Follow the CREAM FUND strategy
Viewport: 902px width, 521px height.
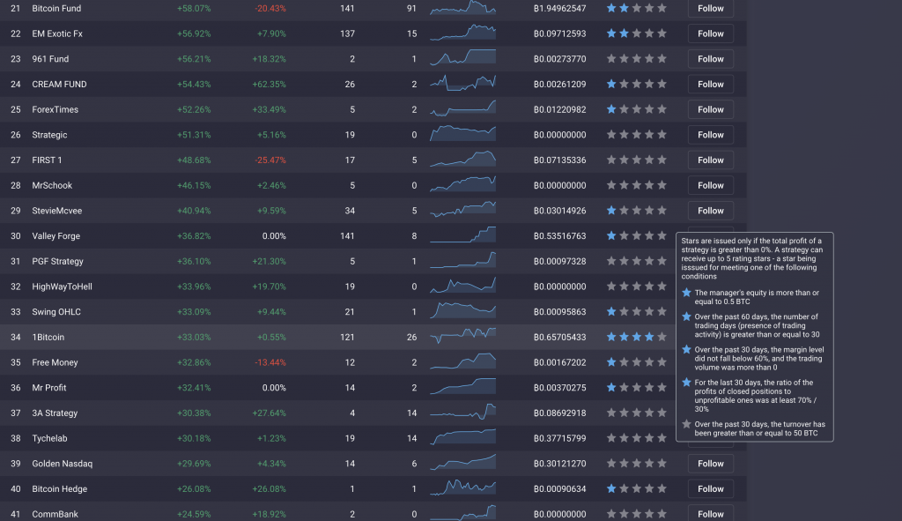coord(710,84)
